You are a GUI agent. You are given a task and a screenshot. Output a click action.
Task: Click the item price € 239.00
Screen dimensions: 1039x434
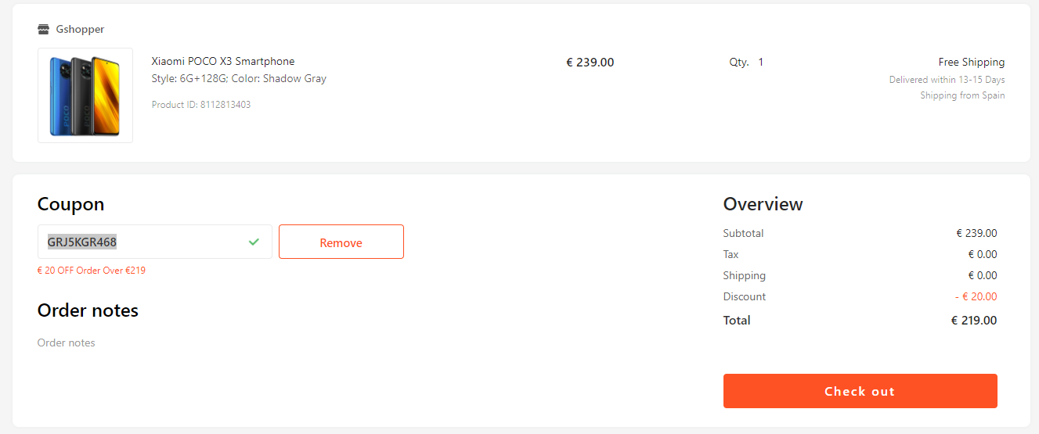(x=590, y=63)
